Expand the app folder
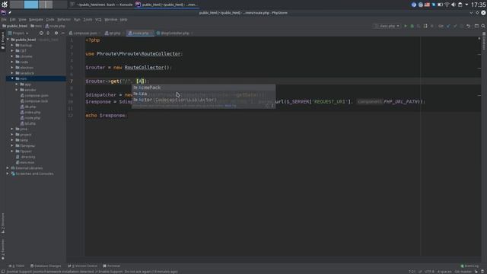The height and width of the screenshot is (274, 487). pos(17,84)
